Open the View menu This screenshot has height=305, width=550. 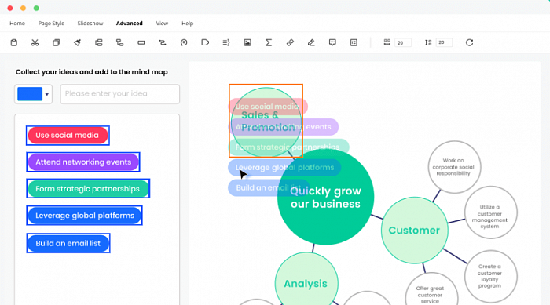(x=162, y=24)
